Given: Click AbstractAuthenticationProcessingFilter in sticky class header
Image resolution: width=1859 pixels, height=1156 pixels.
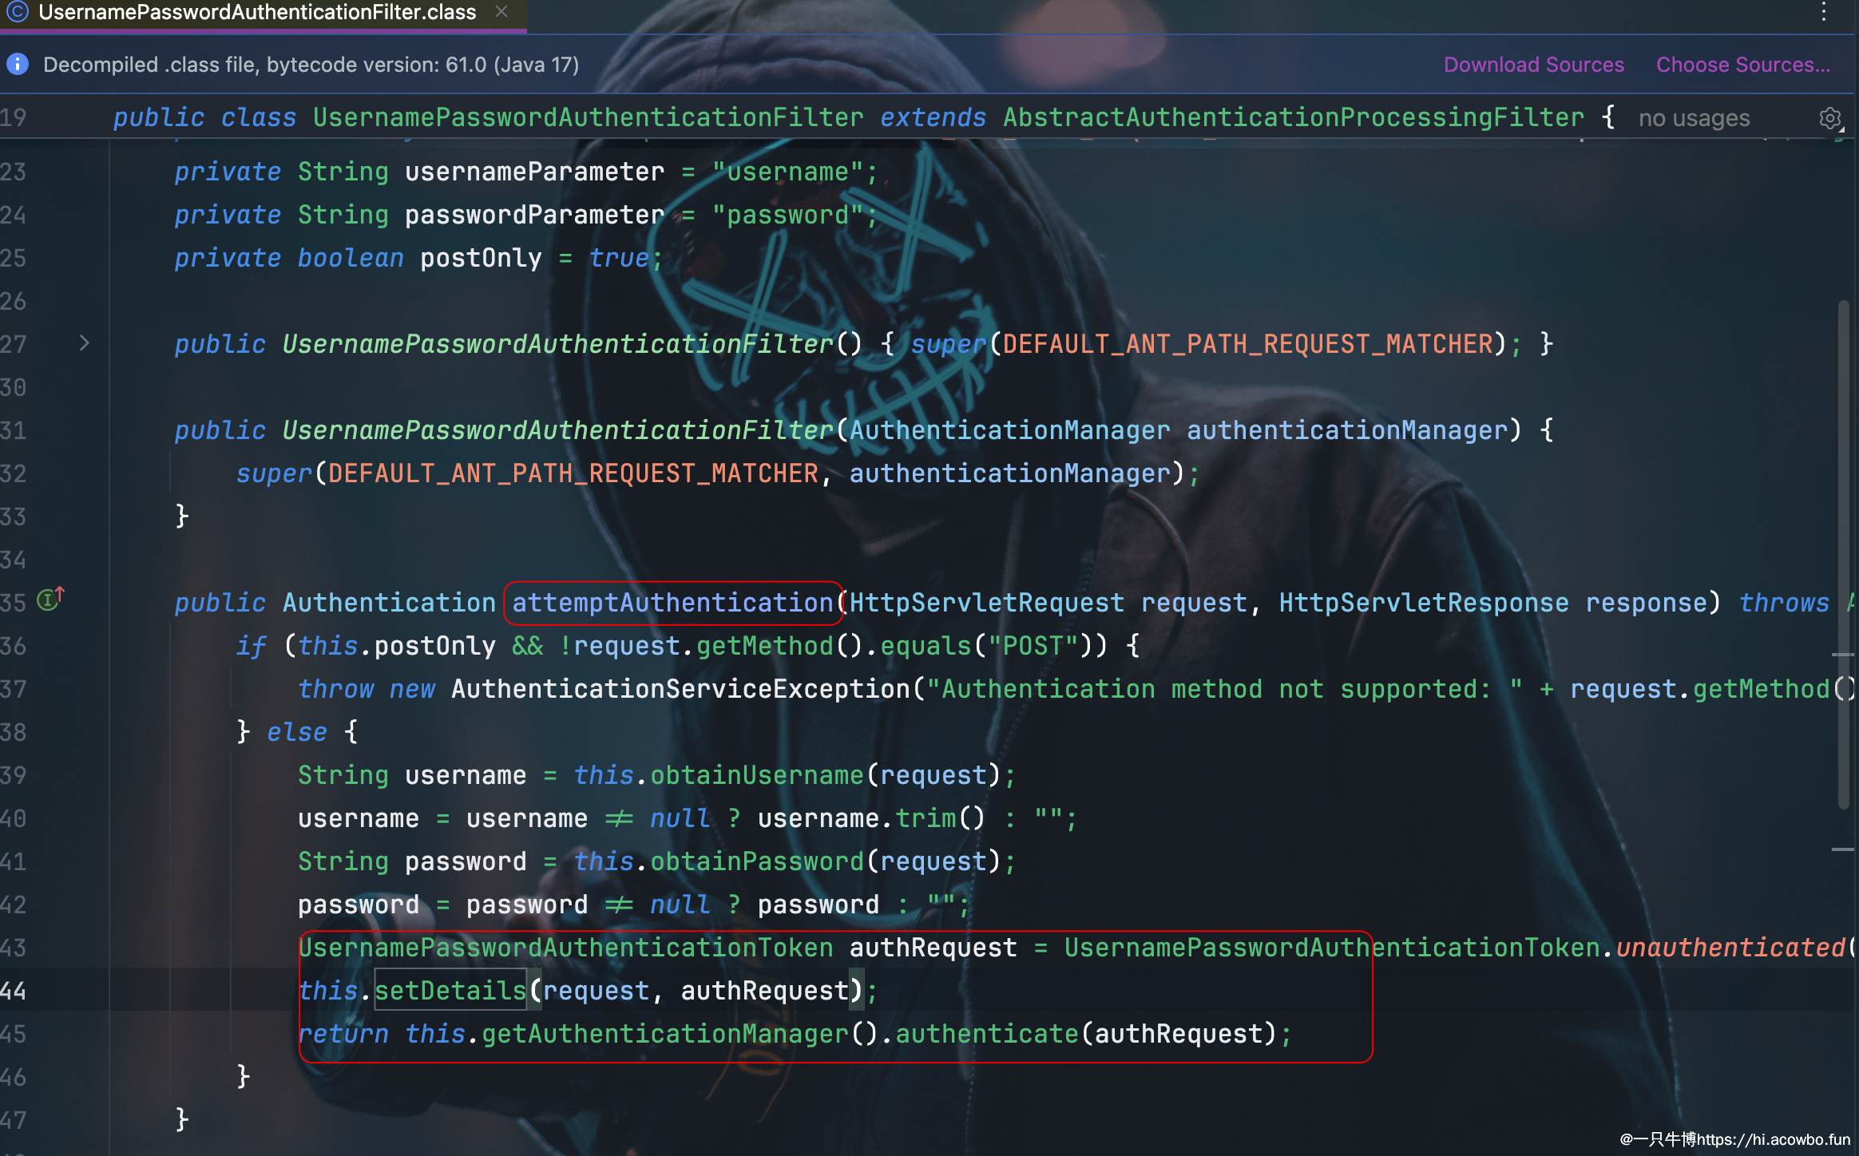Looking at the screenshot, I should click(1293, 118).
